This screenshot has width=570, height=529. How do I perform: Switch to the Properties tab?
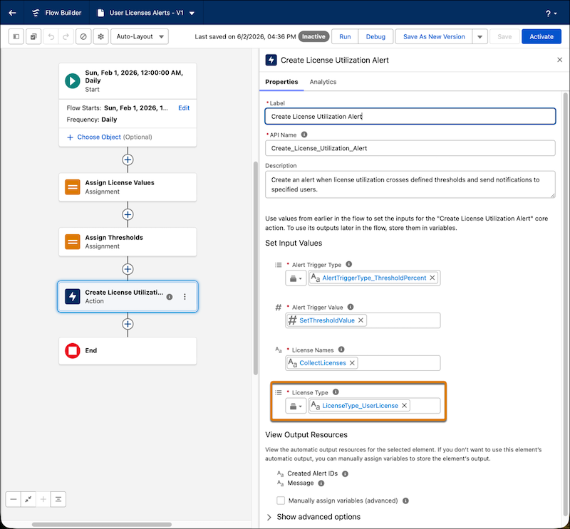(281, 82)
